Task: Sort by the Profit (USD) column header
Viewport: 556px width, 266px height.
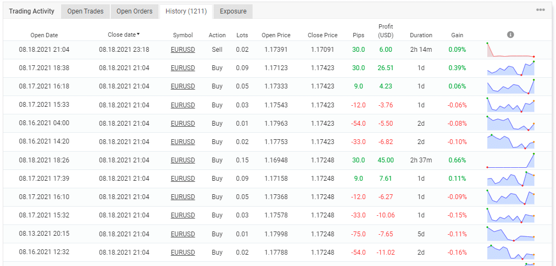Action: [x=386, y=31]
